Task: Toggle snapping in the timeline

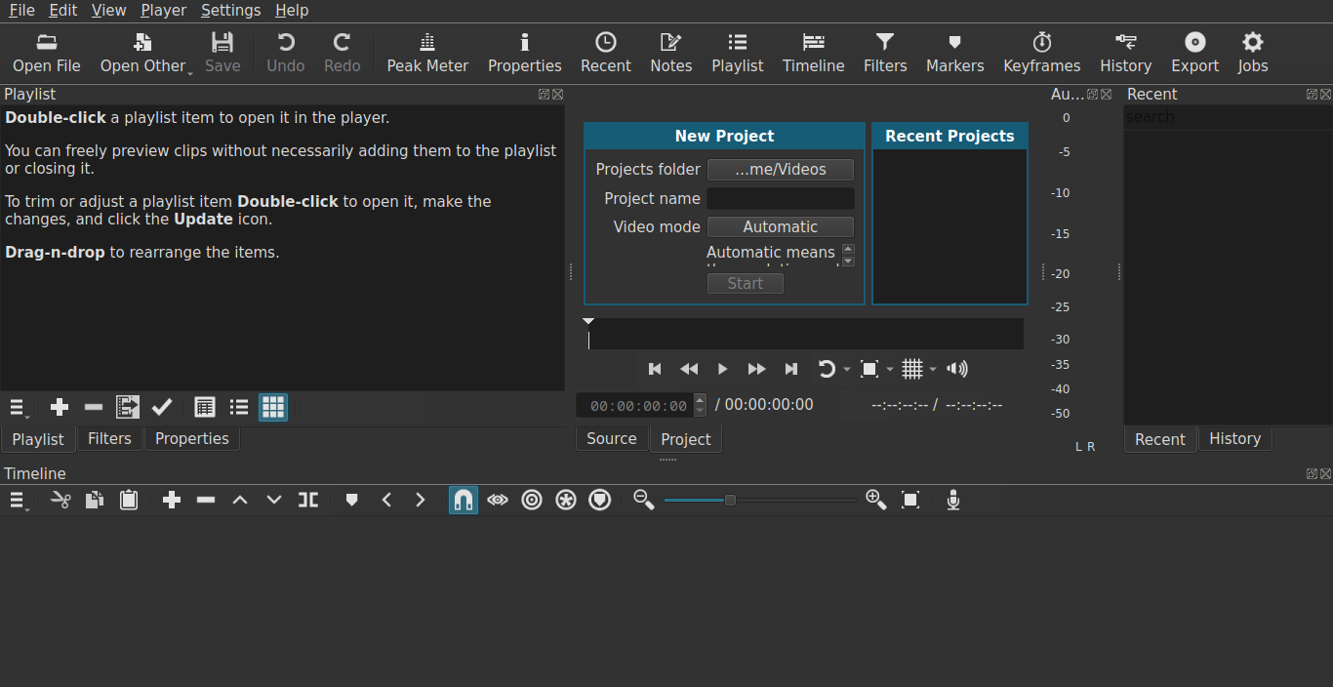Action: [x=463, y=500]
